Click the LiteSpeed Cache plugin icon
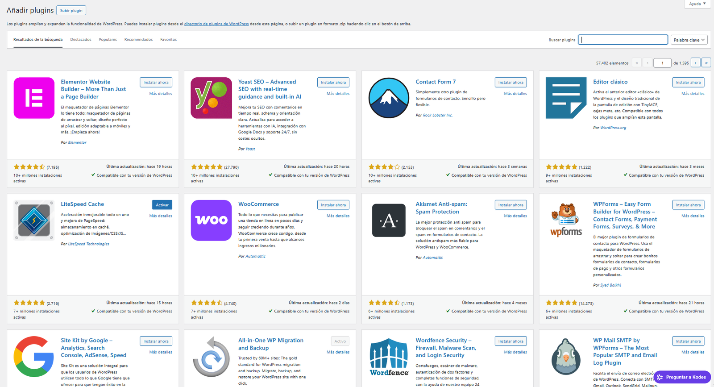This screenshot has height=387, width=714. pyautogui.click(x=34, y=221)
